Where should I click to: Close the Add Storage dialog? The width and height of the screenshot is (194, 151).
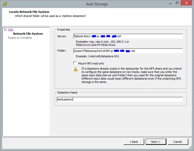click(186, 4)
